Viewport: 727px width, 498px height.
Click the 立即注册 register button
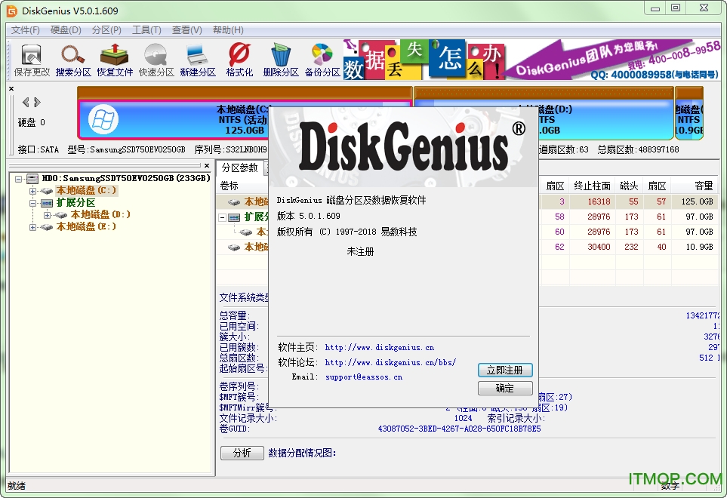tap(505, 370)
